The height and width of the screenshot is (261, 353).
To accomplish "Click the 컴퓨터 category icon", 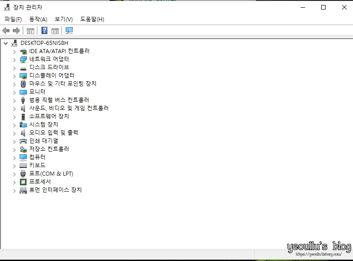I will (23, 158).
